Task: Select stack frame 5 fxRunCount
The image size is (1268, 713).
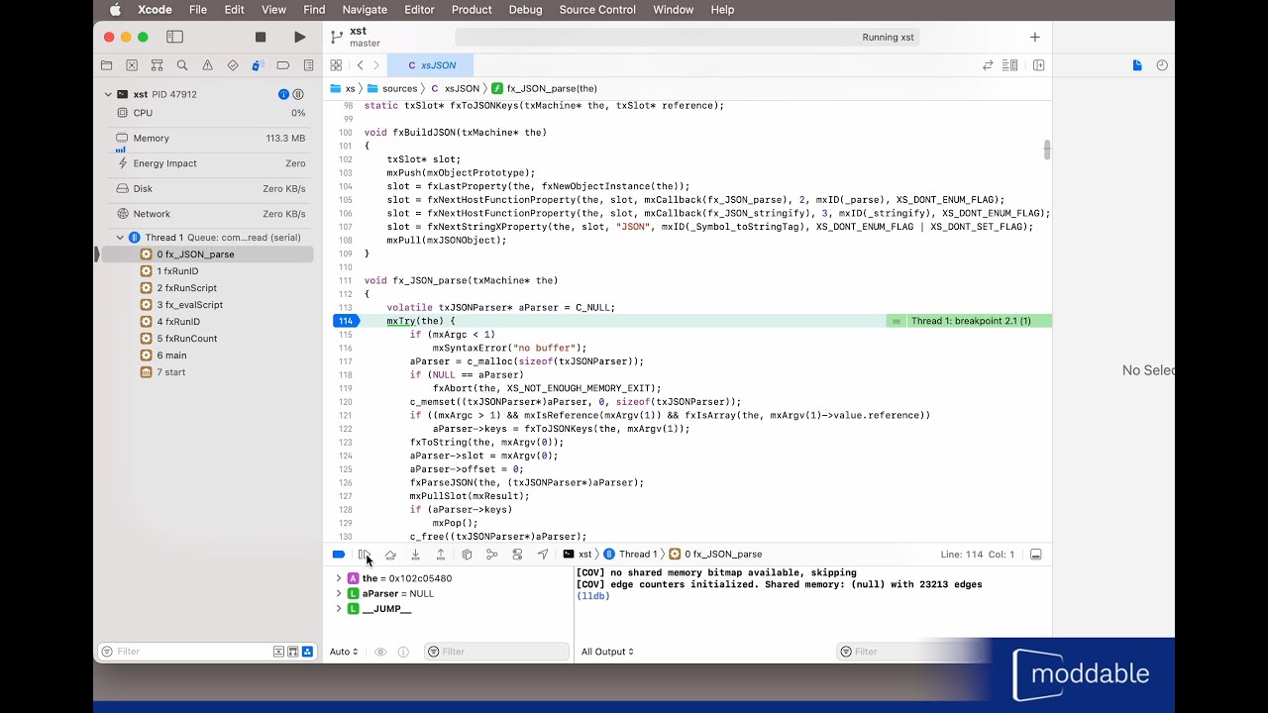Action: tap(206, 339)
